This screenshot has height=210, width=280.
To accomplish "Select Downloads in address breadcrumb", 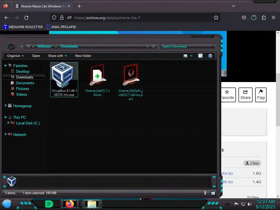I will pos(69,46).
